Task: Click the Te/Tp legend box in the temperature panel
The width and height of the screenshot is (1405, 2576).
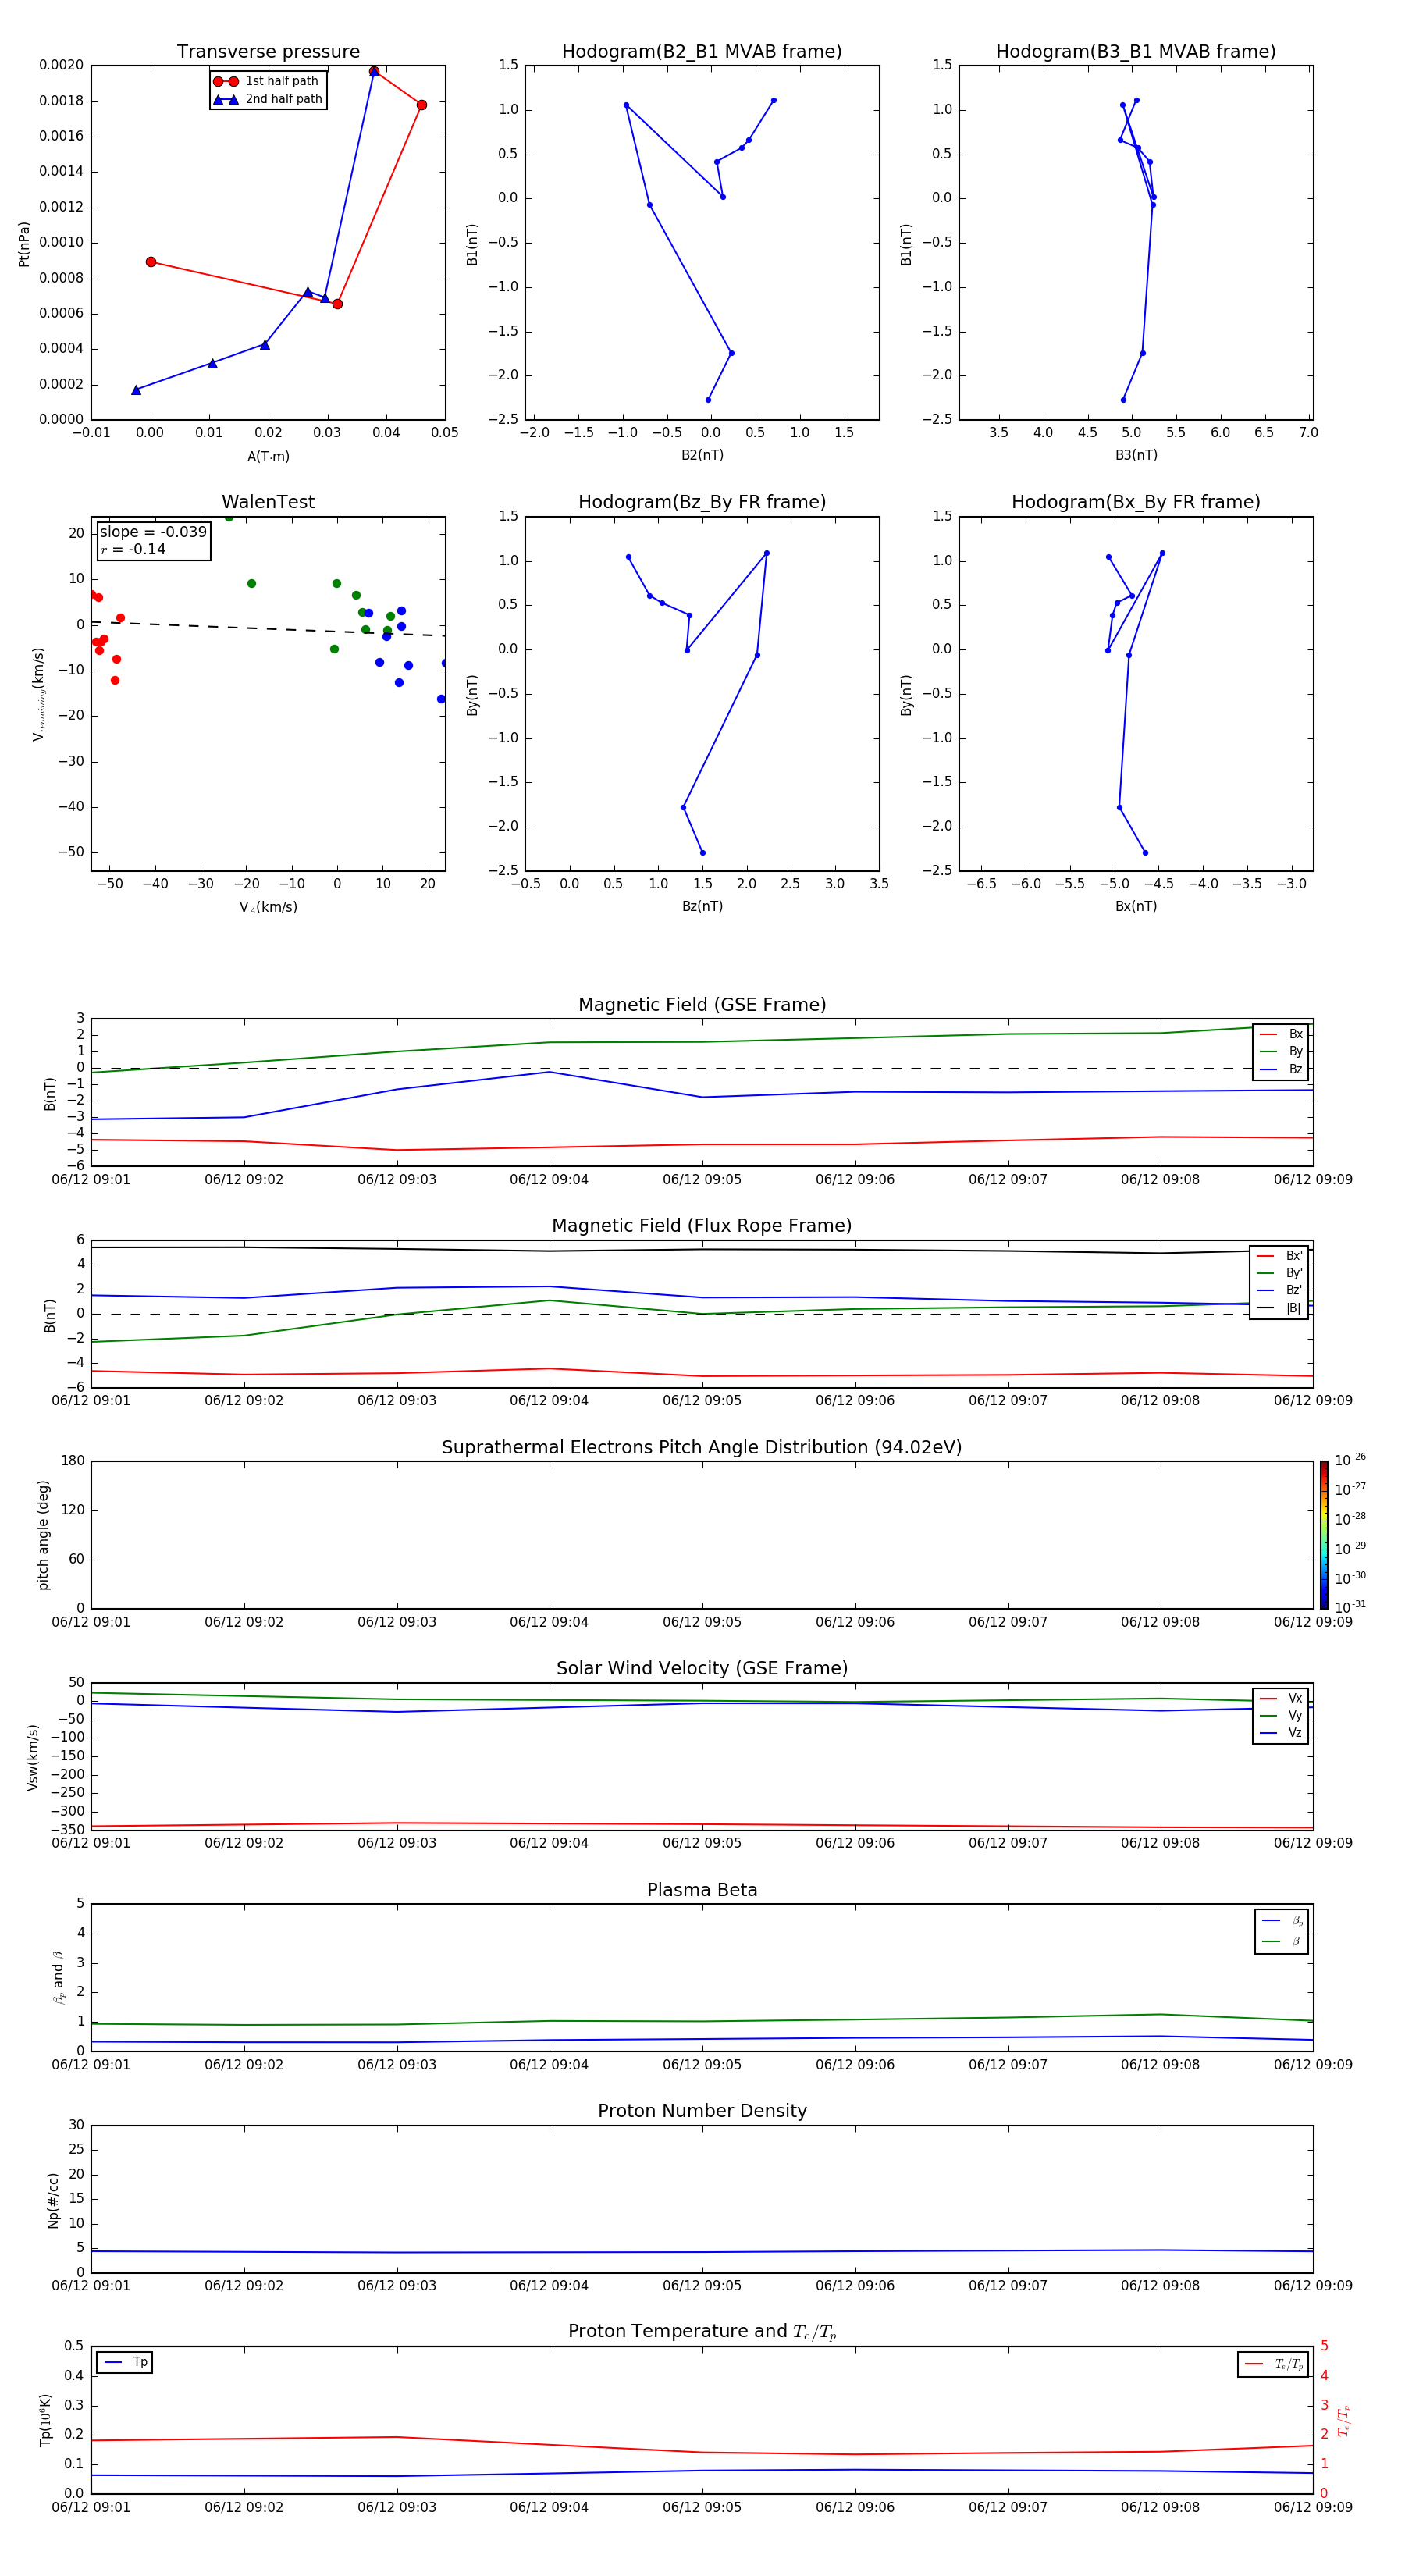Action: click(x=1273, y=2364)
